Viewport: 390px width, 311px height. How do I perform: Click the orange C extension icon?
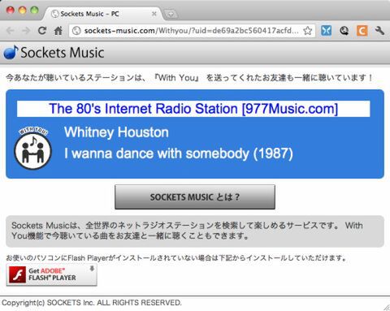[362, 31]
